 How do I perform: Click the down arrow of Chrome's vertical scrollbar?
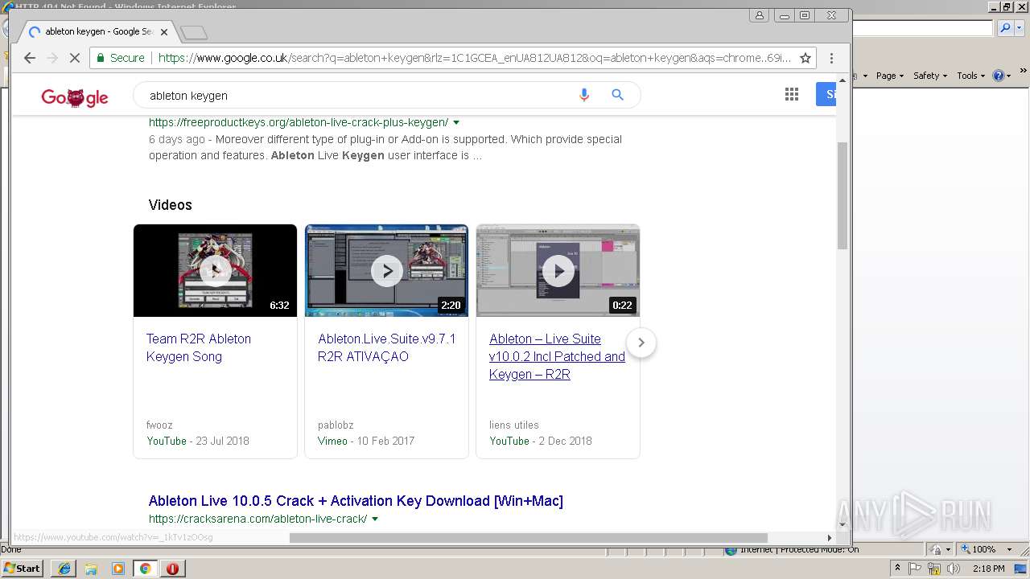coord(843,524)
